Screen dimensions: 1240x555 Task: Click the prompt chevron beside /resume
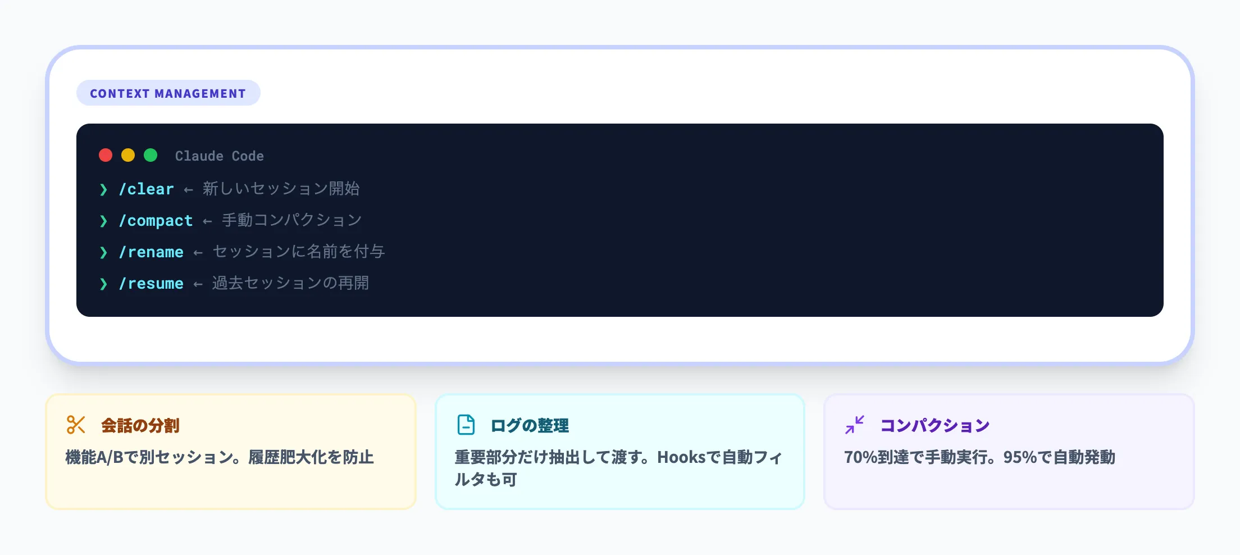coord(104,284)
